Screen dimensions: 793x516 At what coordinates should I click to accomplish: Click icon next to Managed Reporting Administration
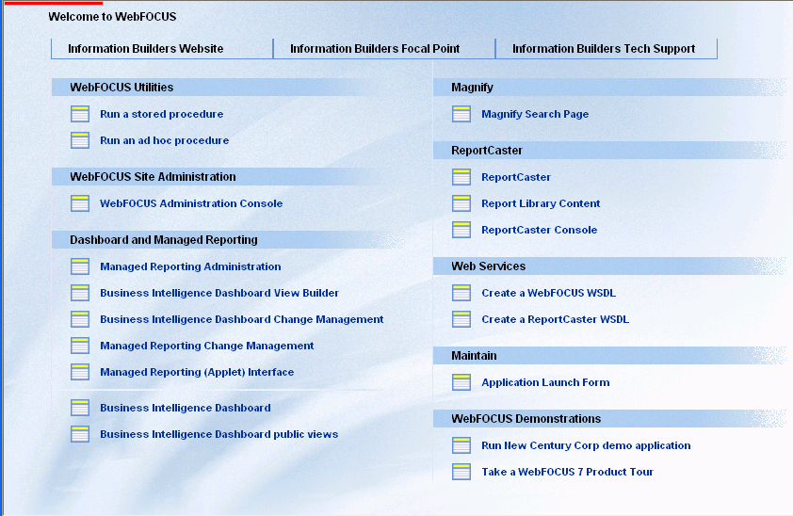[80, 266]
